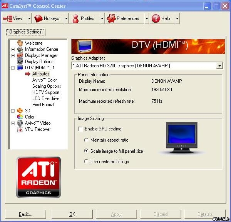Click the View toolbar label

pyautogui.click(x=18, y=18)
